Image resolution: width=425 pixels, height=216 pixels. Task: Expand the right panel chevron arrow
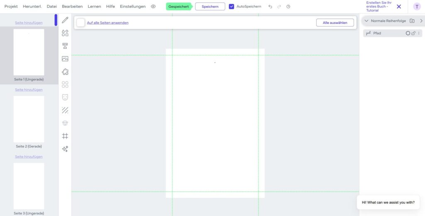point(421,21)
